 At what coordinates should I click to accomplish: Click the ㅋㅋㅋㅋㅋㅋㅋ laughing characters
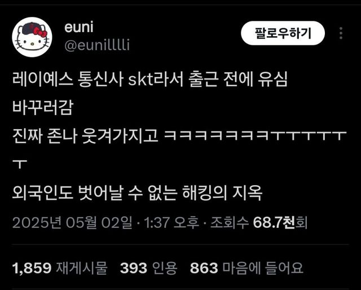pos(217,136)
